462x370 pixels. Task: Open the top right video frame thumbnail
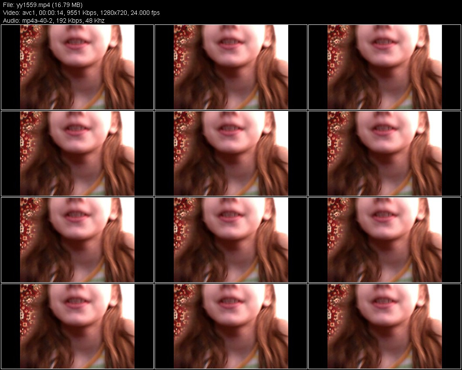pos(385,67)
